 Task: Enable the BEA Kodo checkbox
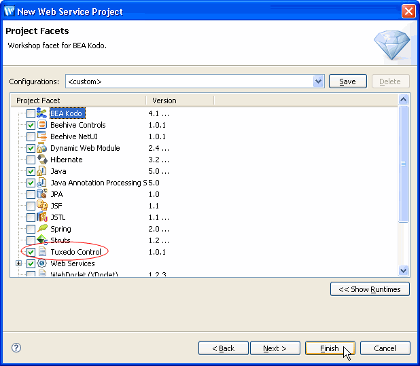click(31, 113)
